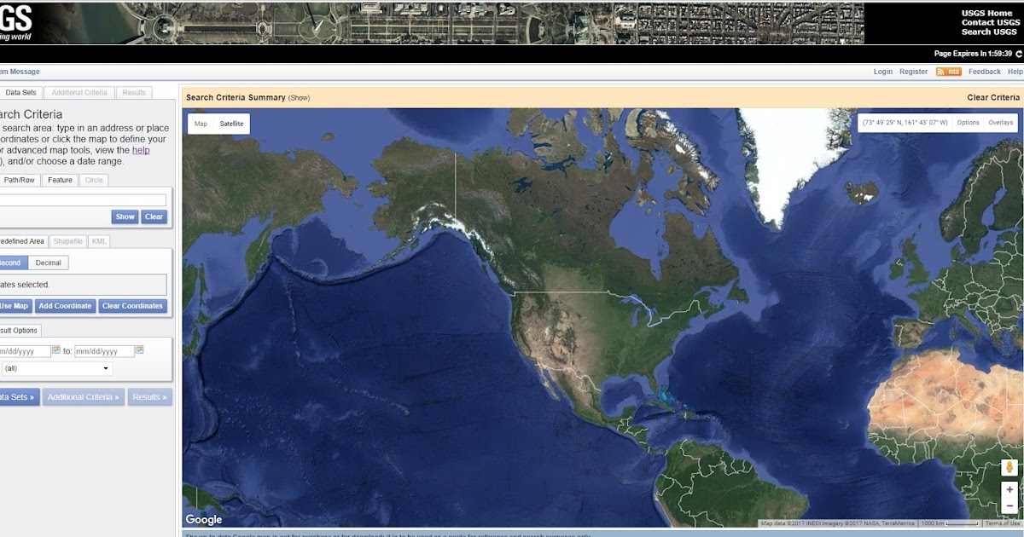Select the Feature search tab
This screenshot has width=1024, height=537.
59,180
